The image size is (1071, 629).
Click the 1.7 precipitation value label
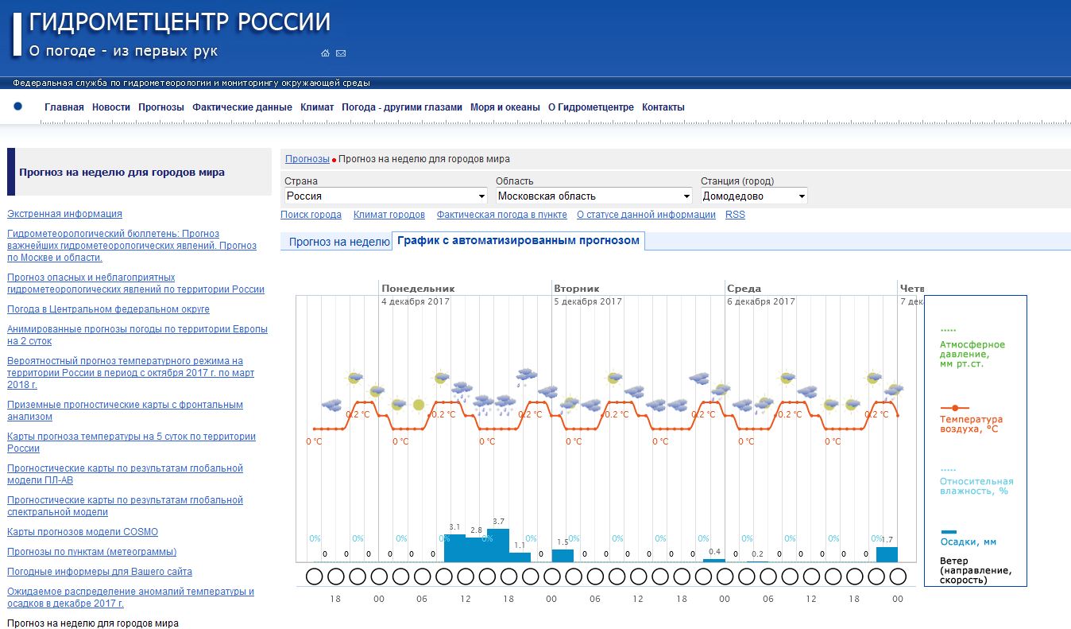click(887, 540)
